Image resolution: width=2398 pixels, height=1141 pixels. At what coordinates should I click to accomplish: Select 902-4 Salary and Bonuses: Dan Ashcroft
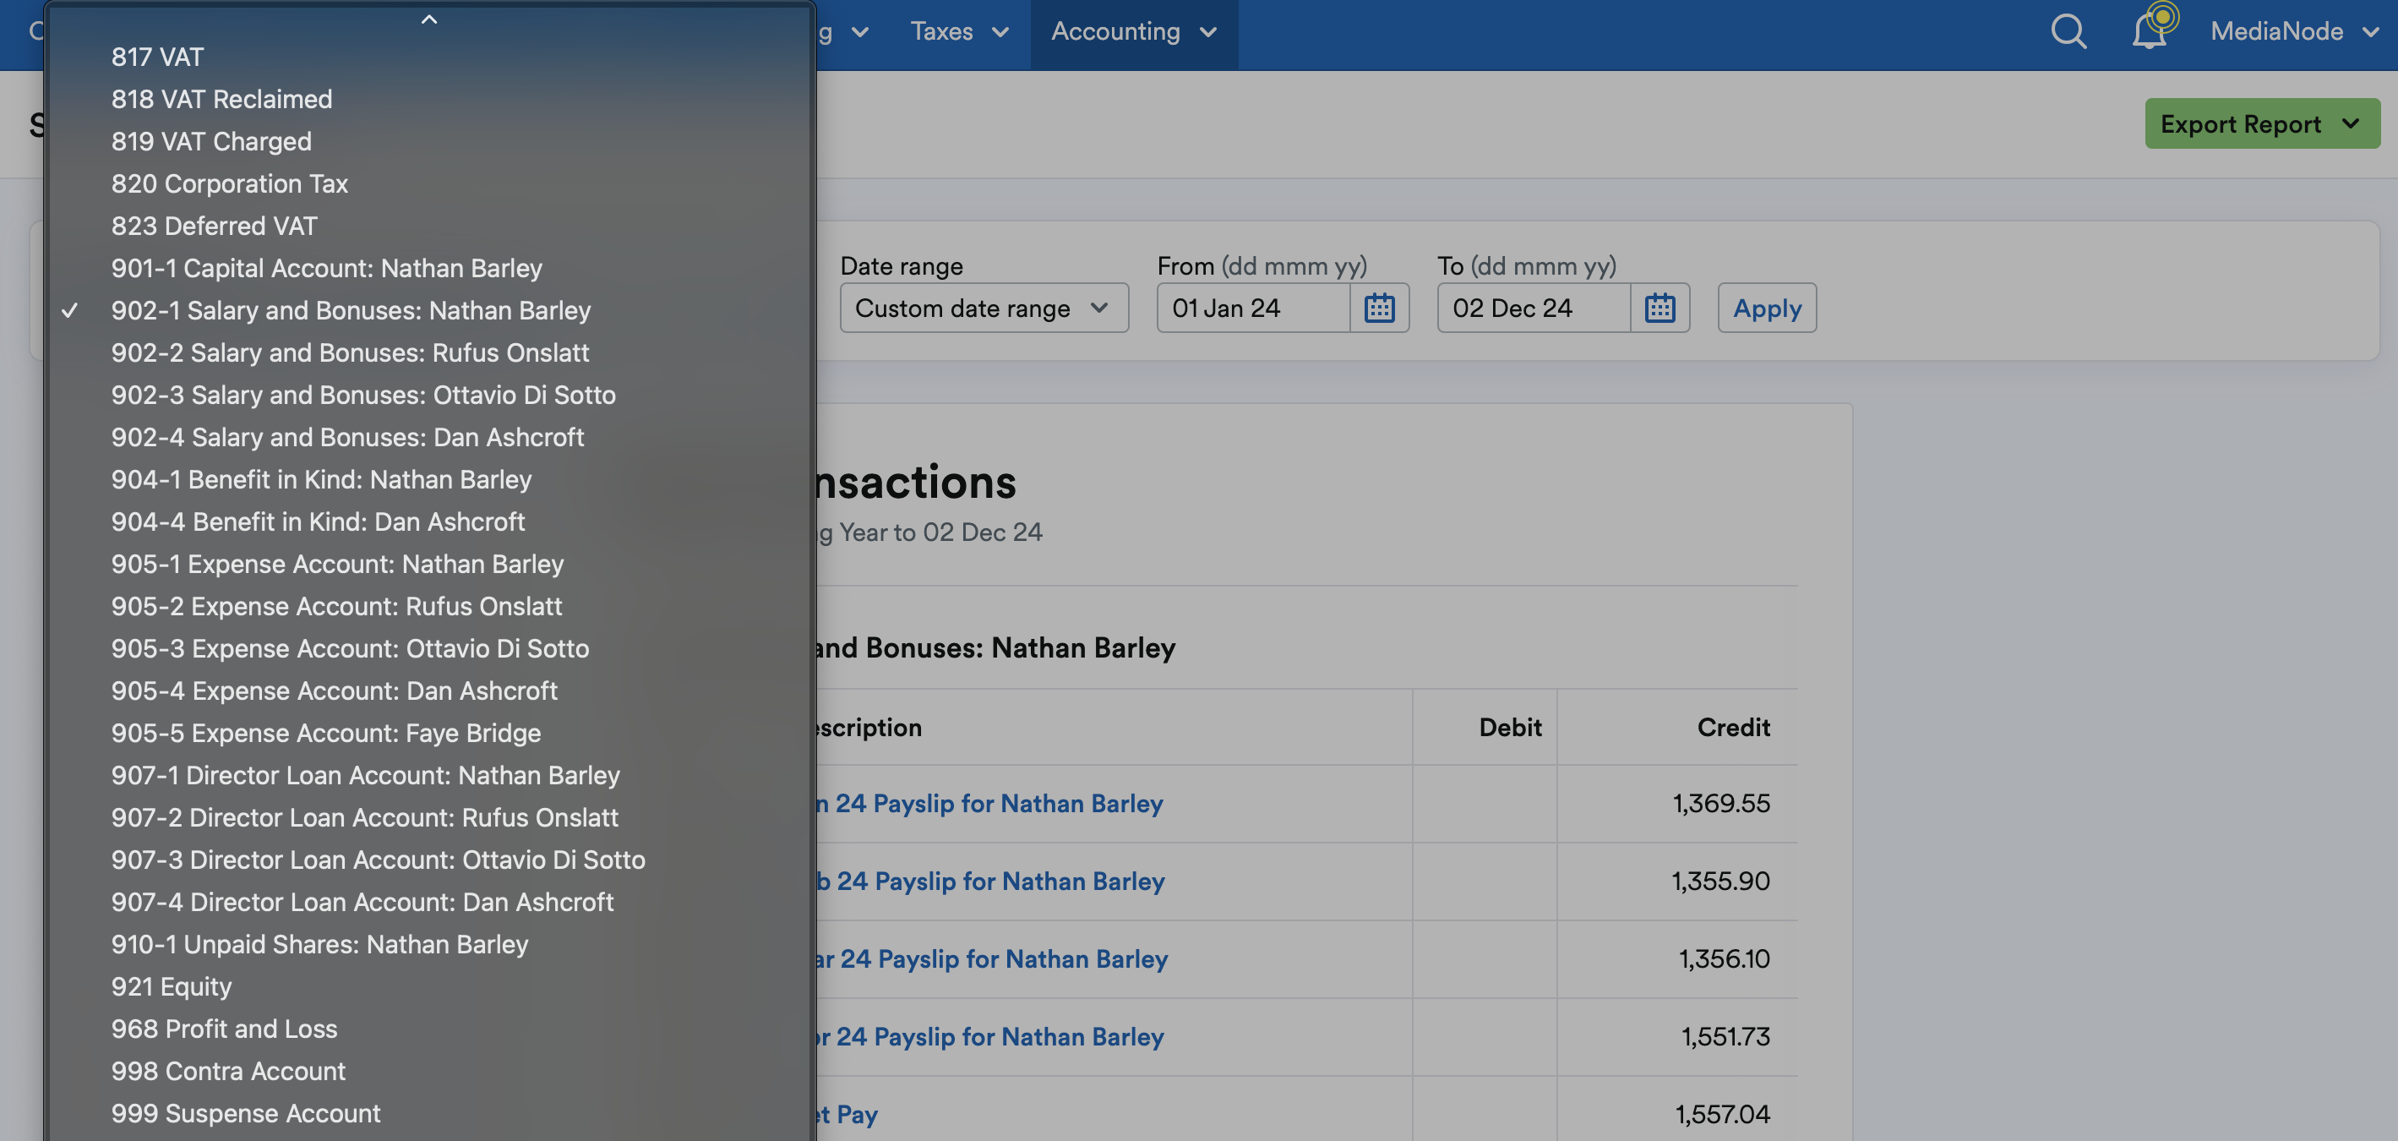(430, 438)
